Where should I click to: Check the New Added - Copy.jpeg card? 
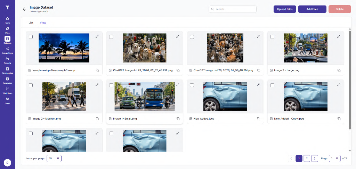tap(273, 85)
